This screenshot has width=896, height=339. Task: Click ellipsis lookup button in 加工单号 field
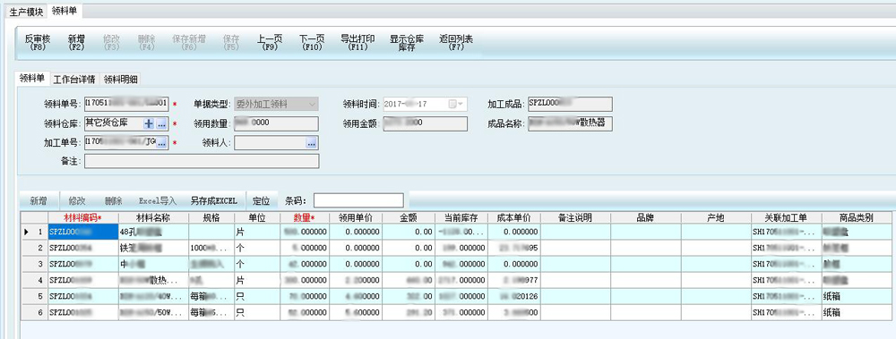pos(161,143)
